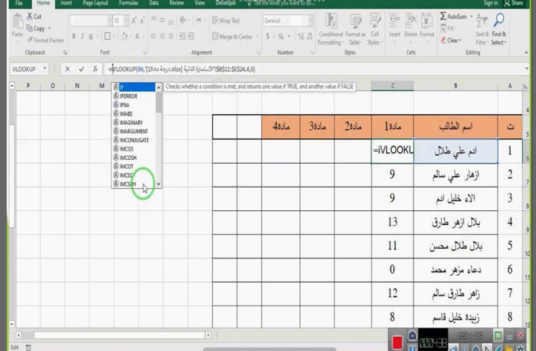Open the Name Box dropdown arrow
Screen dimensions: 536x351
(x=45, y=69)
